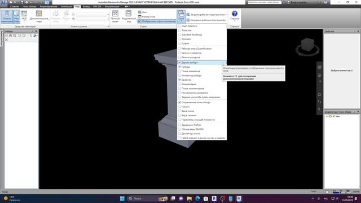Open the Load Workspace dropdown
361x203 pixels.
tap(206, 15)
